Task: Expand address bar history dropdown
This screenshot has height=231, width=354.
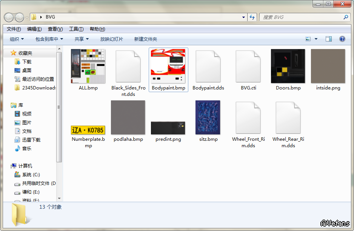Action: tap(243, 17)
